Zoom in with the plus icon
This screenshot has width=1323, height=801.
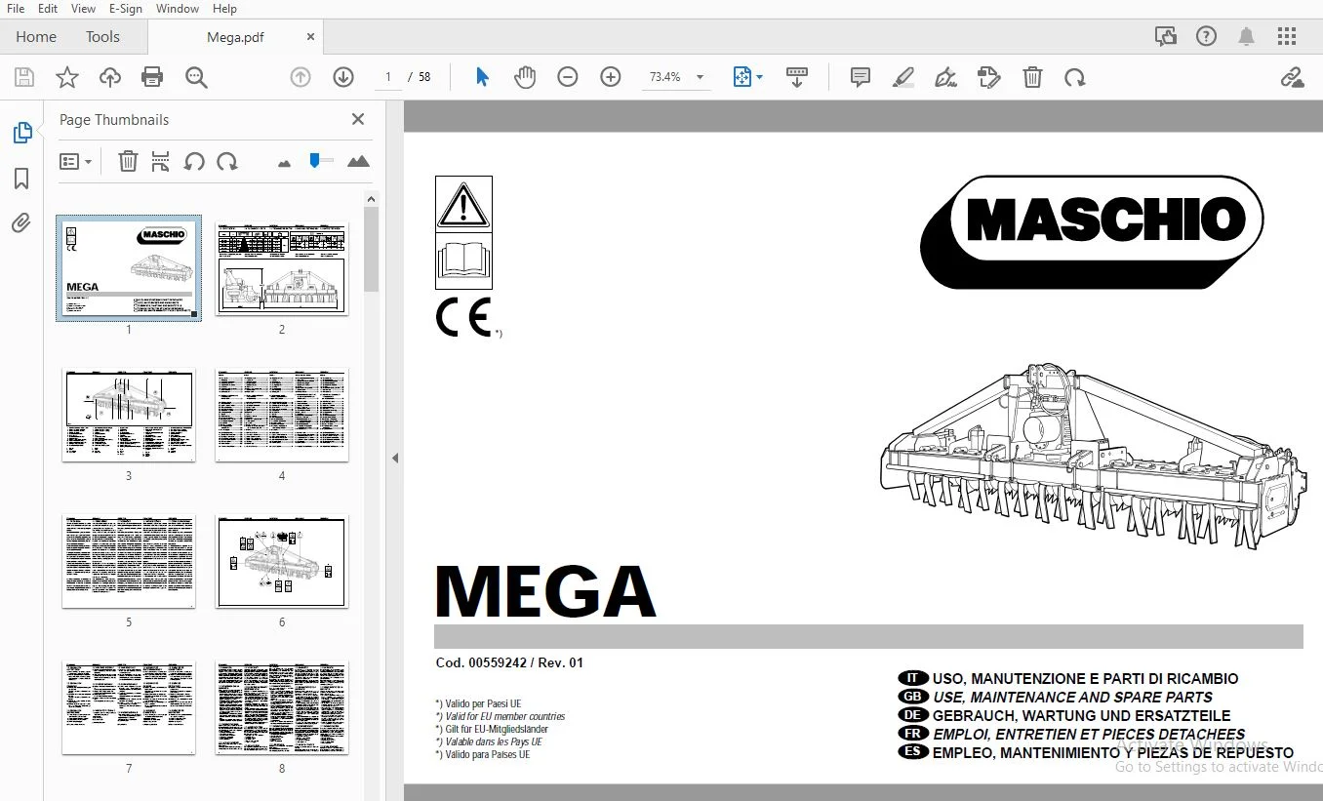click(x=611, y=77)
